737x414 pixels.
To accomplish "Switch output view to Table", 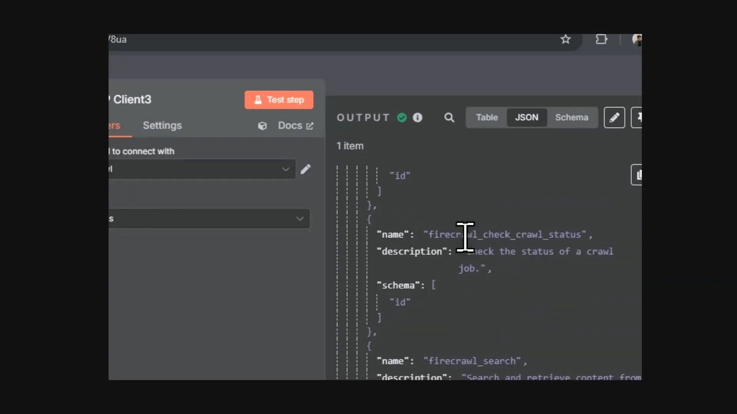I will 487,117.
